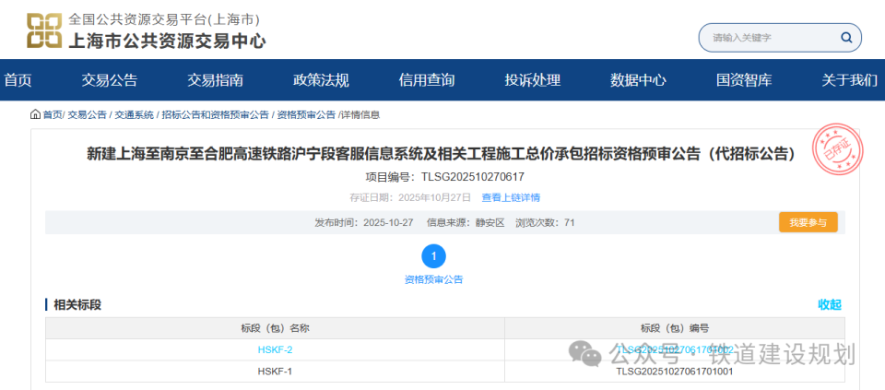Click the announcement title heading
The width and height of the screenshot is (885, 390).
point(441,154)
